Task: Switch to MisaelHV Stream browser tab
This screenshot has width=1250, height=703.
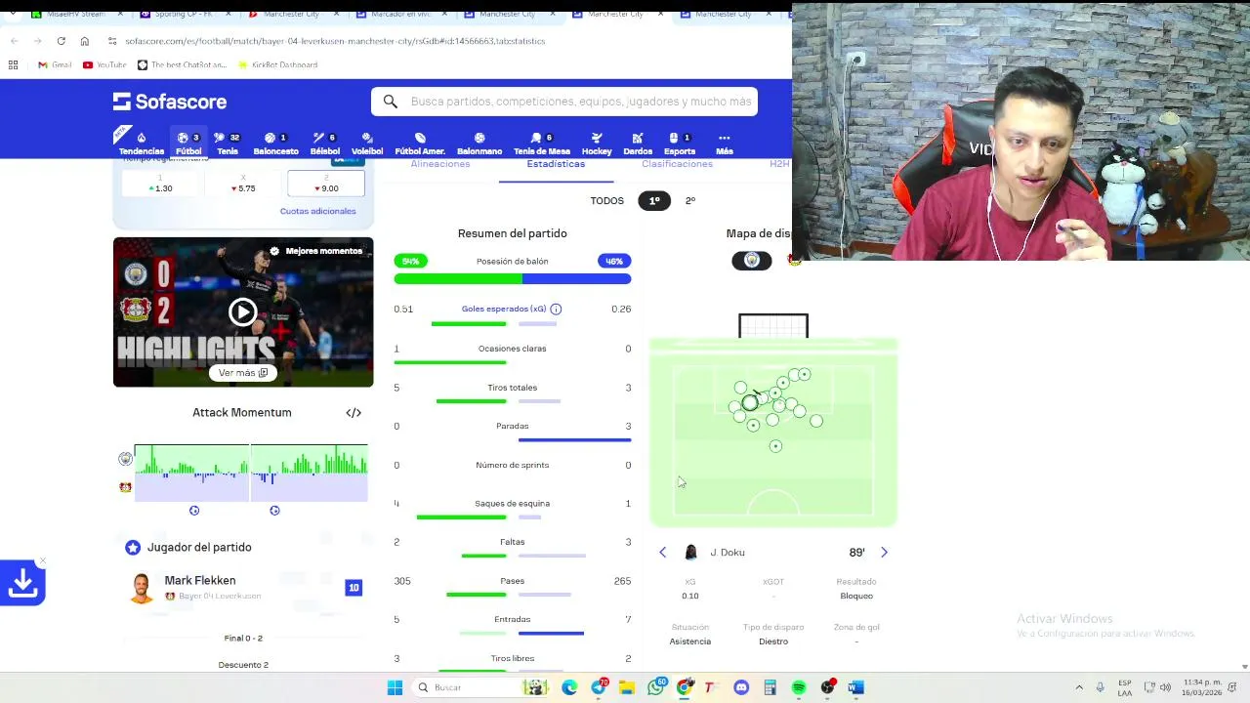Action: pyautogui.click(x=73, y=14)
